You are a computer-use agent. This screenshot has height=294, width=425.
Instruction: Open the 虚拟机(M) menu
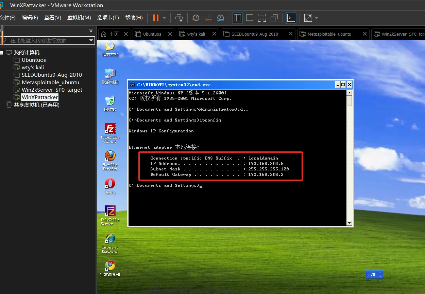[x=79, y=18]
